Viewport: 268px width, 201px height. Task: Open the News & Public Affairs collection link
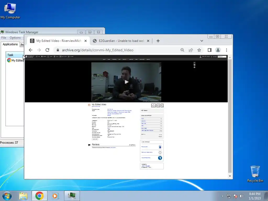click(146, 158)
